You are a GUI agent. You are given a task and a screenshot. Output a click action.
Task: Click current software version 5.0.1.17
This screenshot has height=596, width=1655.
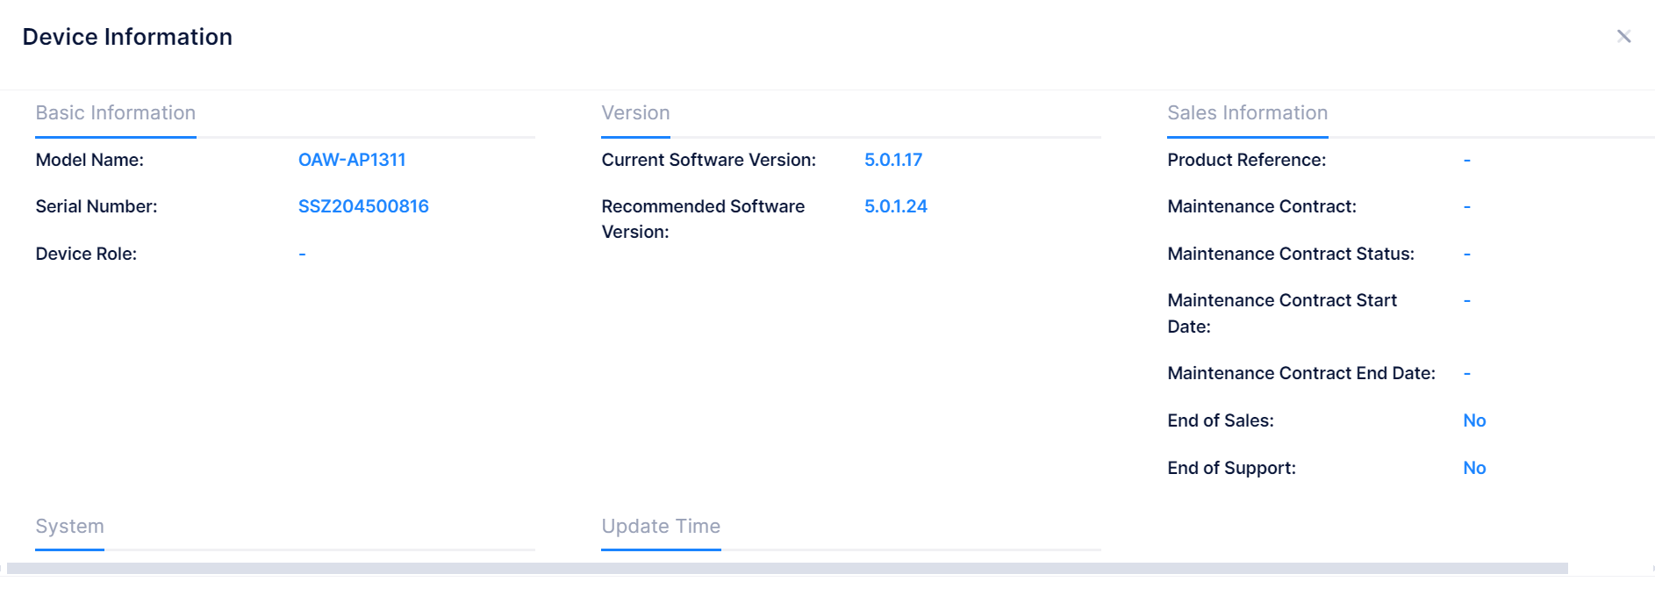coord(893,160)
